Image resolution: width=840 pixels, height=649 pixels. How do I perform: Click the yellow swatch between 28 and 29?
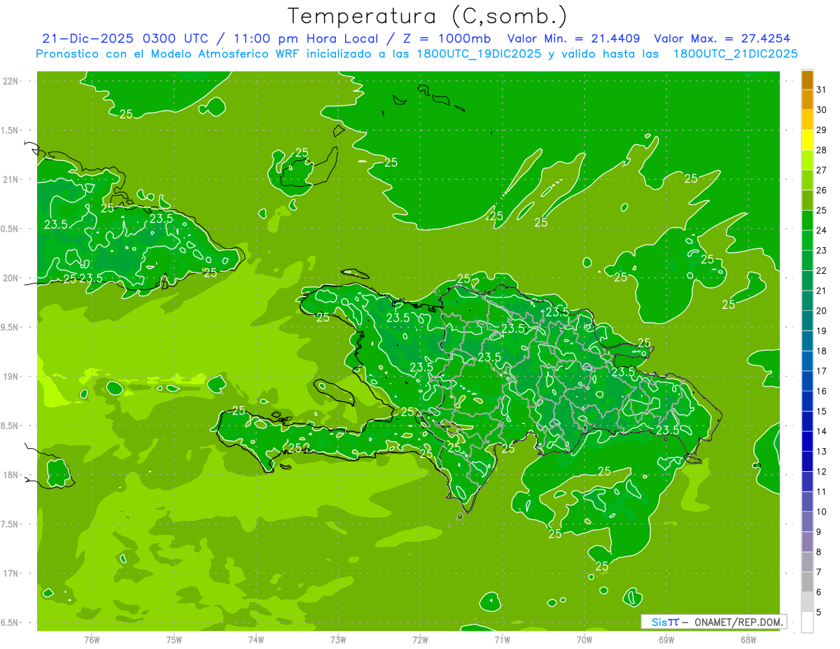coord(807,140)
